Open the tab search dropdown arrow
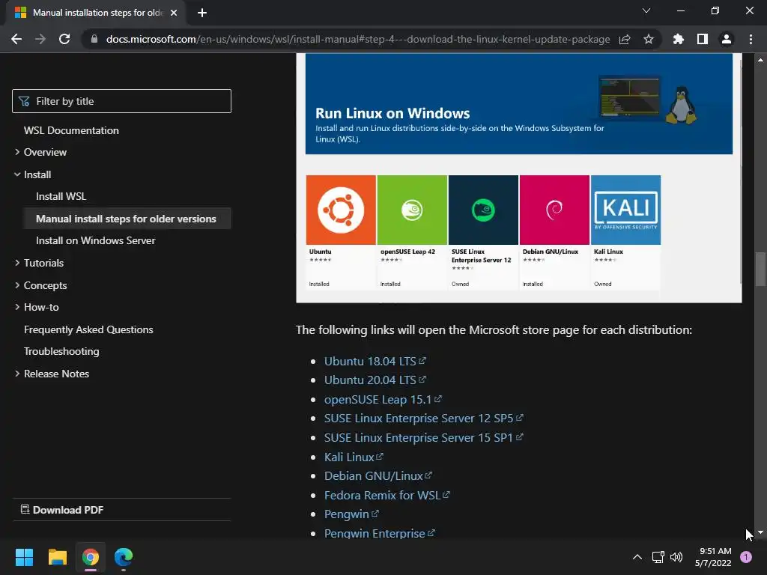 [646, 10]
